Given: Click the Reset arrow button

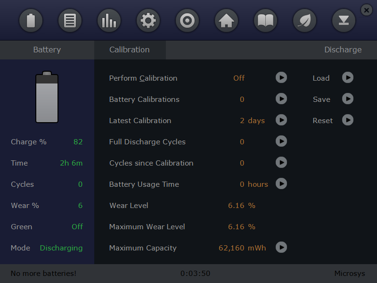Looking at the screenshot, I should [x=348, y=120].
